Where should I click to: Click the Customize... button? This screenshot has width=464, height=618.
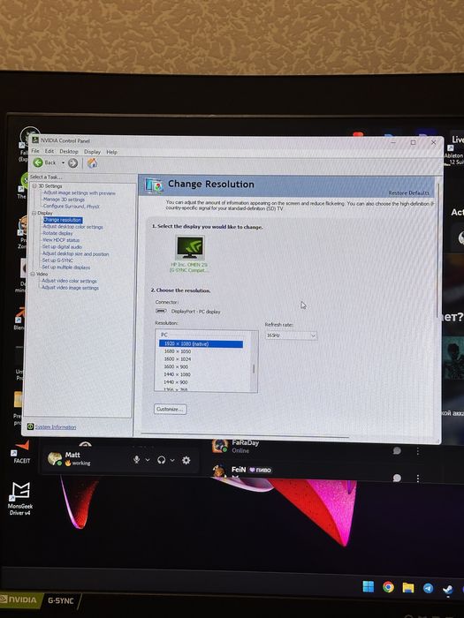pos(170,409)
